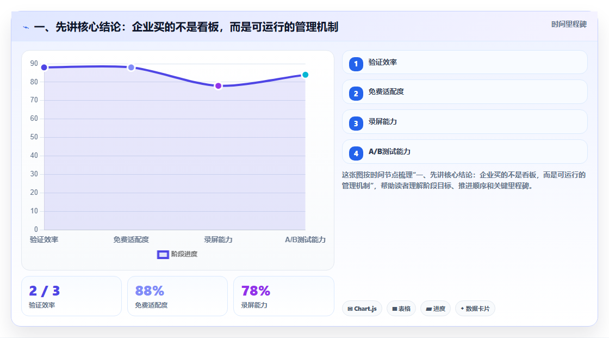Viewport: 609px width, 338px height.
Task: Open the 验证效率 milestone row
Action: 464,62
